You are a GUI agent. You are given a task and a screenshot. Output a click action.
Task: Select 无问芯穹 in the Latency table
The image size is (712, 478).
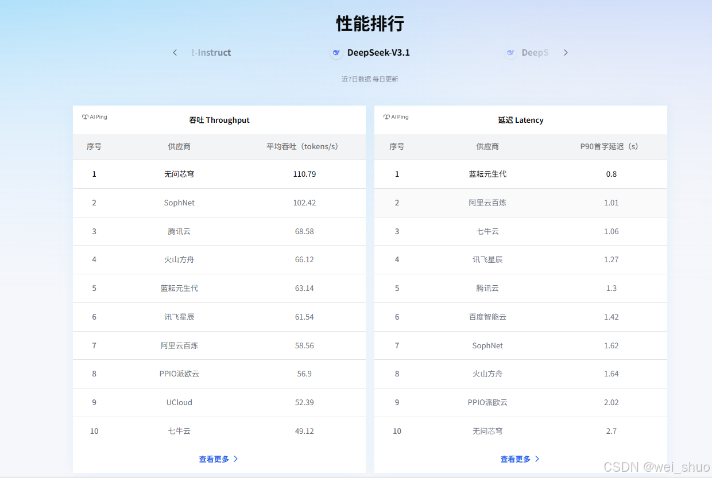(487, 431)
